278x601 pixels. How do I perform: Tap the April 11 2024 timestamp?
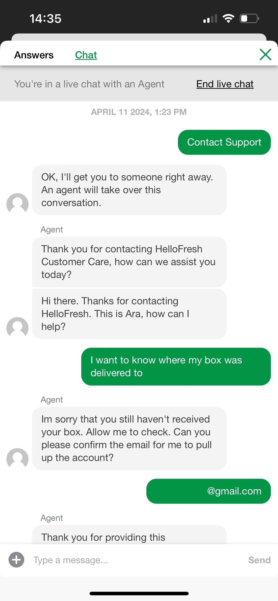(x=139, y=112)
